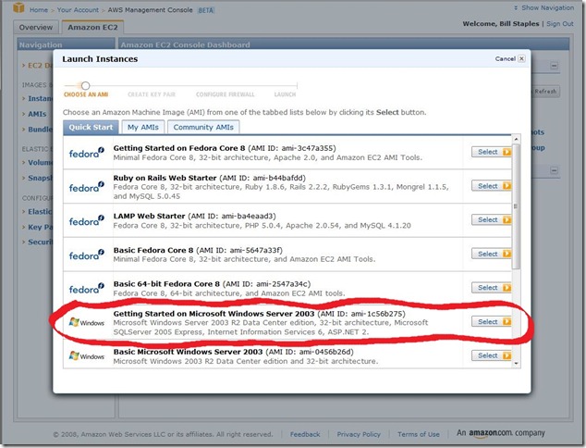Click the Fedora logo beside Ruby on Rails Web Starter

(87, 187)
